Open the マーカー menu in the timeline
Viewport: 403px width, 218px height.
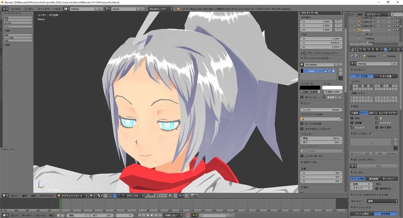[26, 215]
